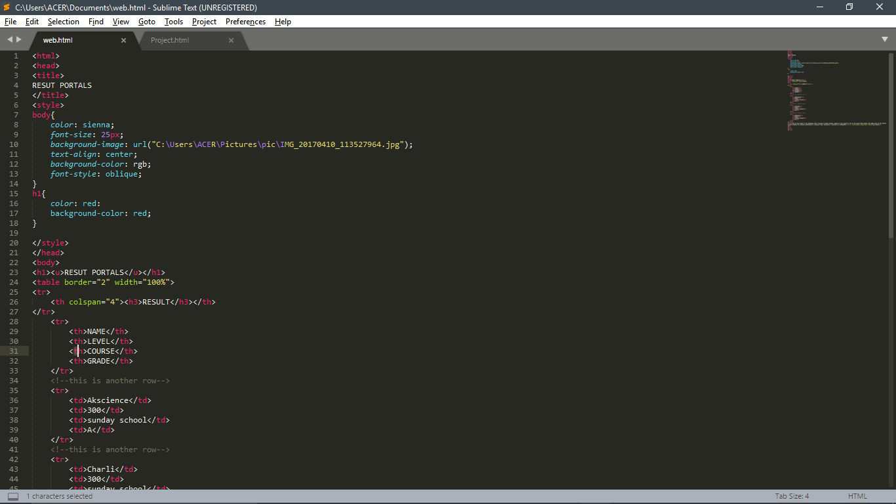Open the HTML syntax selector
896x504 pixels.
tap(857, 496)
